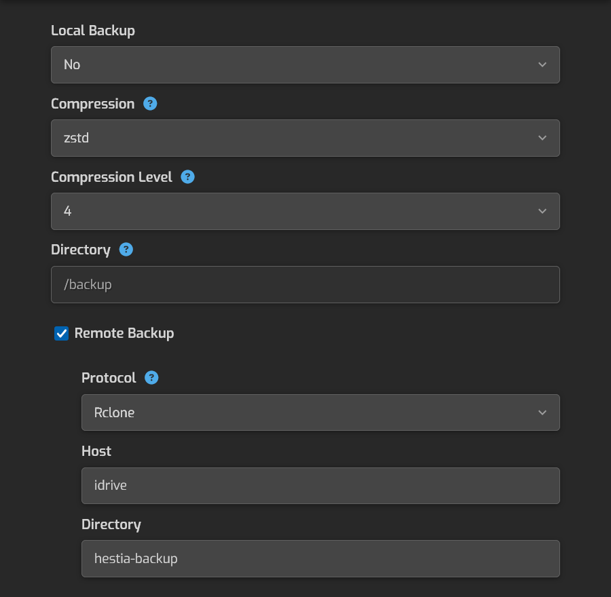611x597 pixels.
Task: Click chevron arrow of Compression select
Action: click(x=542, y=138)
